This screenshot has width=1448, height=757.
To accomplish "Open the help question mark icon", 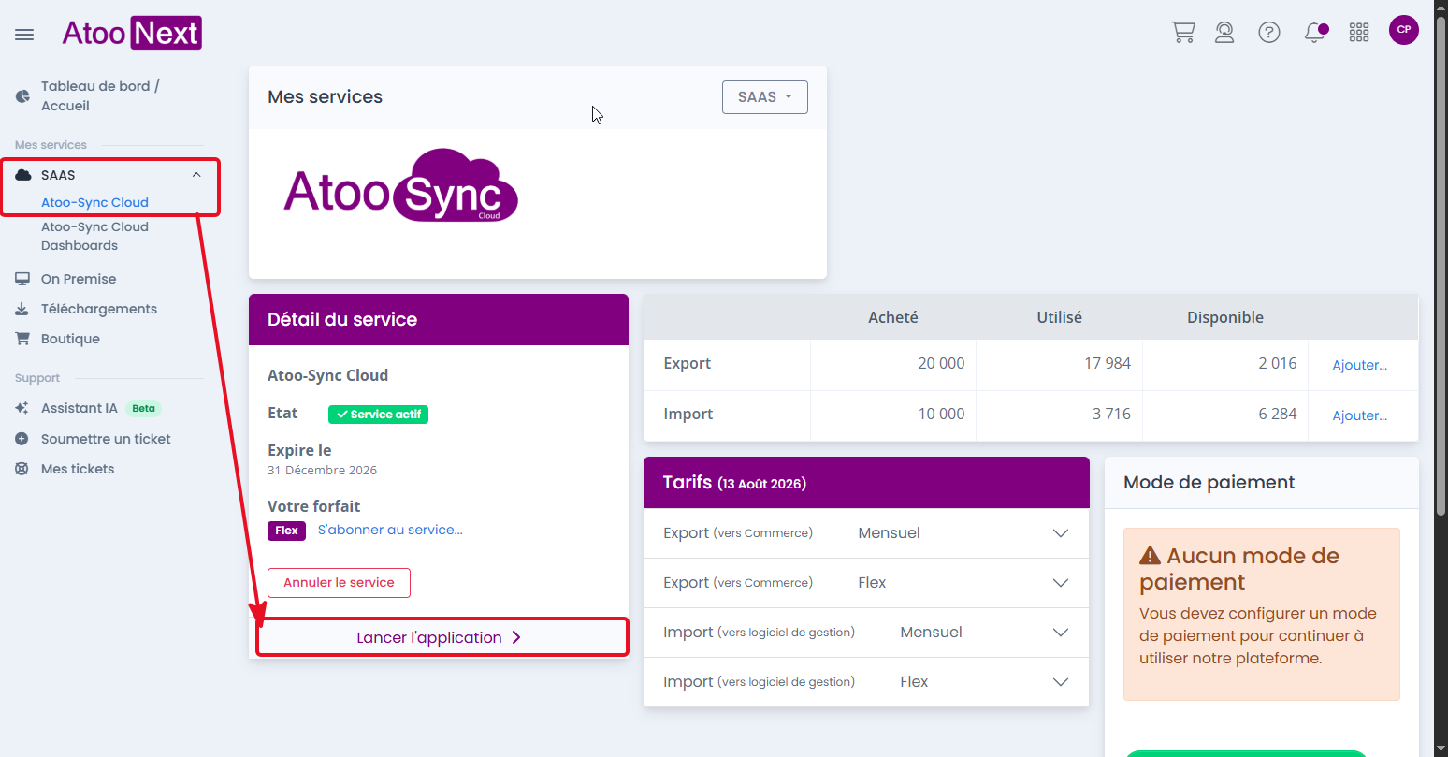I will tap(1269, 33).
